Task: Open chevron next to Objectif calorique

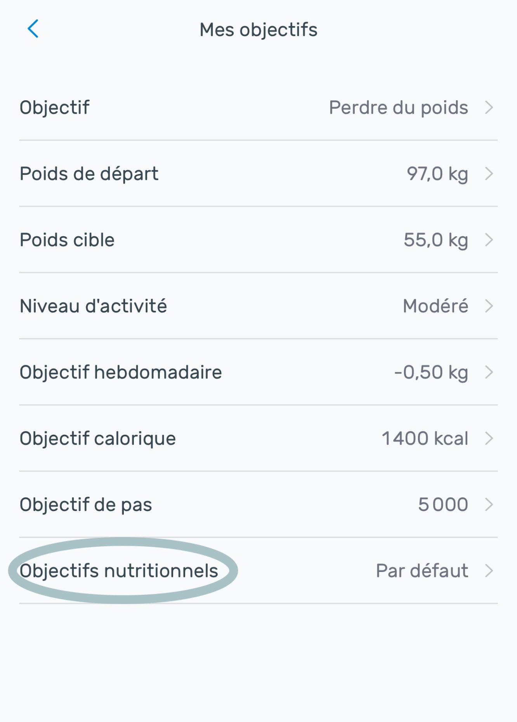Action: click(489, 438)
